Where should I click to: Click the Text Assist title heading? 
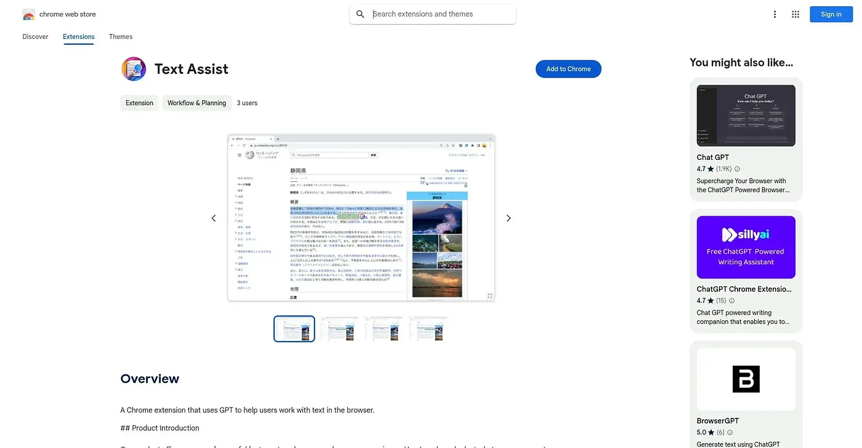click(191, 69)
